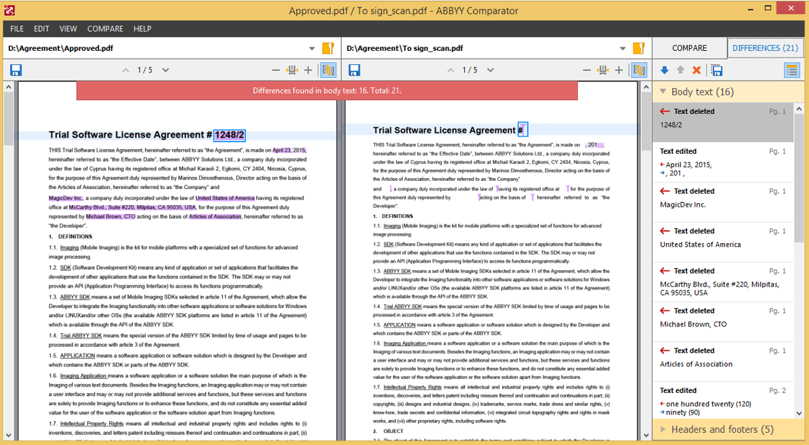The width and height of the screenshot is (809, 445).
Task: Go to next difference with blue arrow
Action: tap(664, 70)
